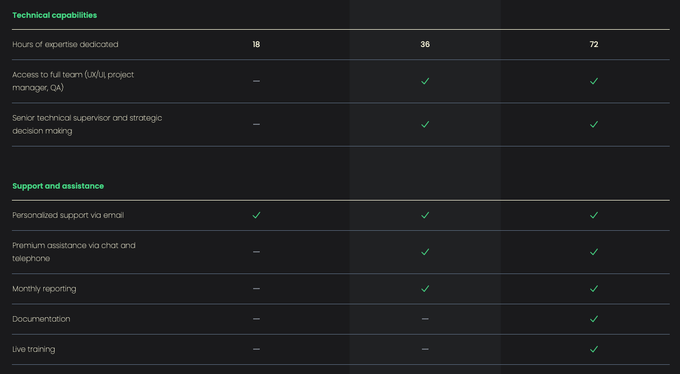This screenshot has width=680, height=374.
Task: Click the middle-column checkmark for Access to full team
Action: click(x=425, y=81)
